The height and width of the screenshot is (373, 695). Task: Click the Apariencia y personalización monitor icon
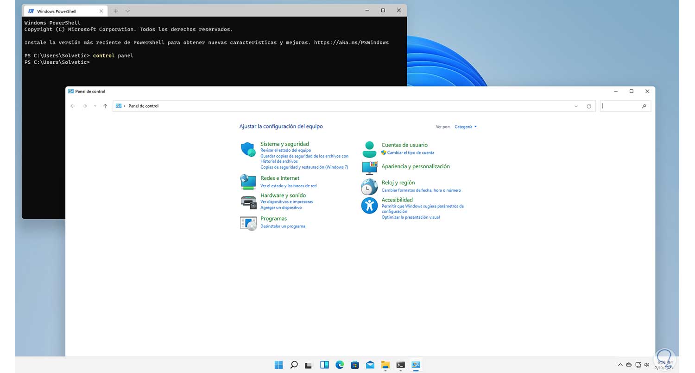point(369,167)
